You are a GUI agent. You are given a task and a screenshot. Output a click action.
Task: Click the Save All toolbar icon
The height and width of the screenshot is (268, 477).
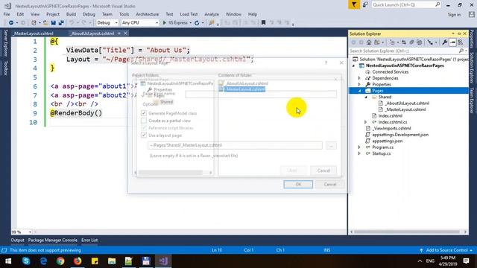pos(61,23)
